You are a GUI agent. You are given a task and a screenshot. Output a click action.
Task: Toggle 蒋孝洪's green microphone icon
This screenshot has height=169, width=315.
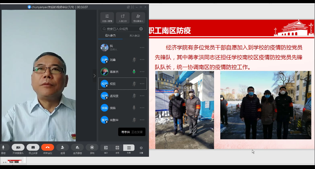click(x=134, y=72)
